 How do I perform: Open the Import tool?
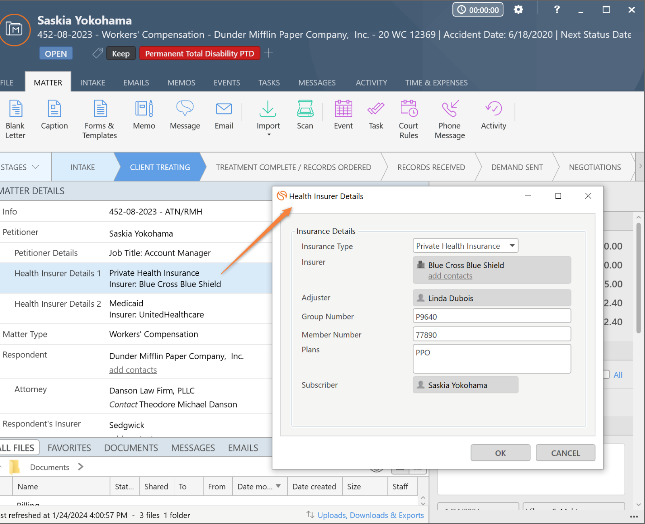tap(268, 115)
